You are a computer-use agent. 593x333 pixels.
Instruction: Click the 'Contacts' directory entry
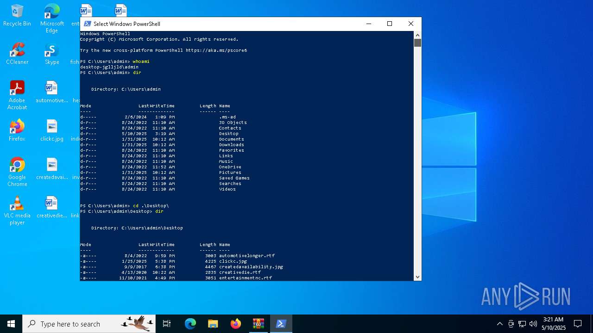pos(230,128)
